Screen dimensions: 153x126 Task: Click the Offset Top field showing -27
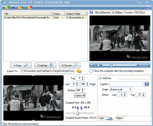139,95
